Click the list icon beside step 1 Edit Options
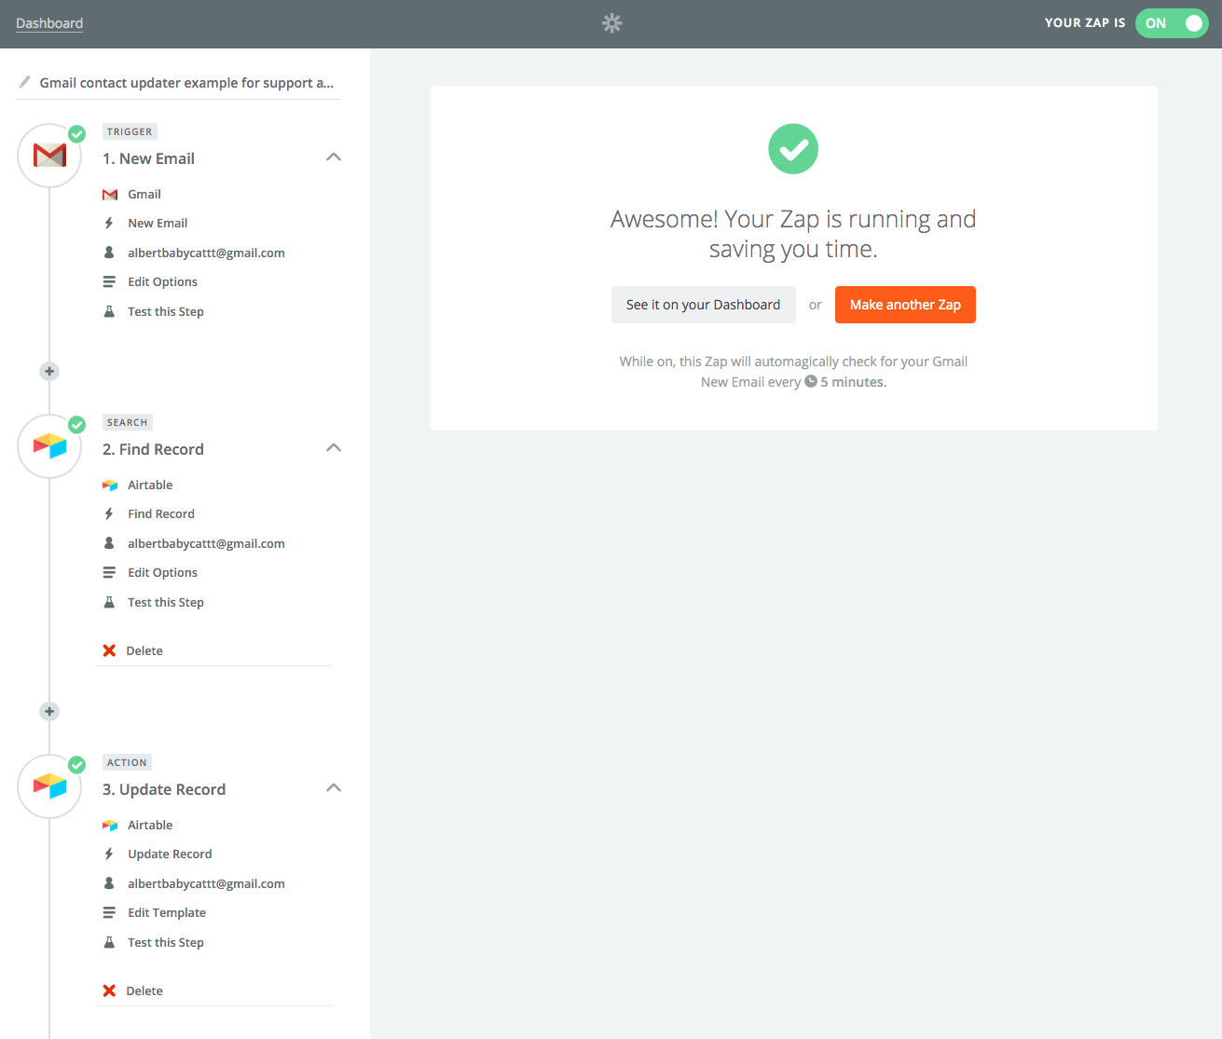 coord(109,281)
